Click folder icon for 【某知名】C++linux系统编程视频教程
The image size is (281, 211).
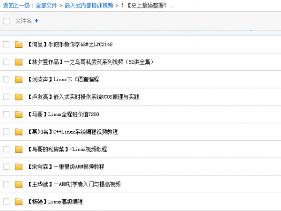coord(19,132)
